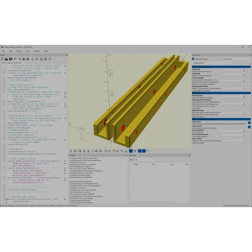Toggle Show Axes in the viewport toolbar
This screenshot has width=252, height=252.
(140, 151)
